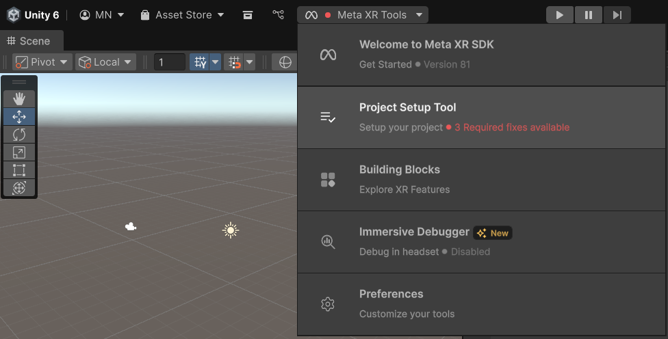
Task: Open the MN account dropdown
Action: (x=102, y=15)
